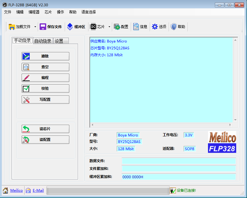Click the 缓冲区累加和 field showing 0000 0000H
This screenshot has width=247, height=198.
[x=179, y=177]
